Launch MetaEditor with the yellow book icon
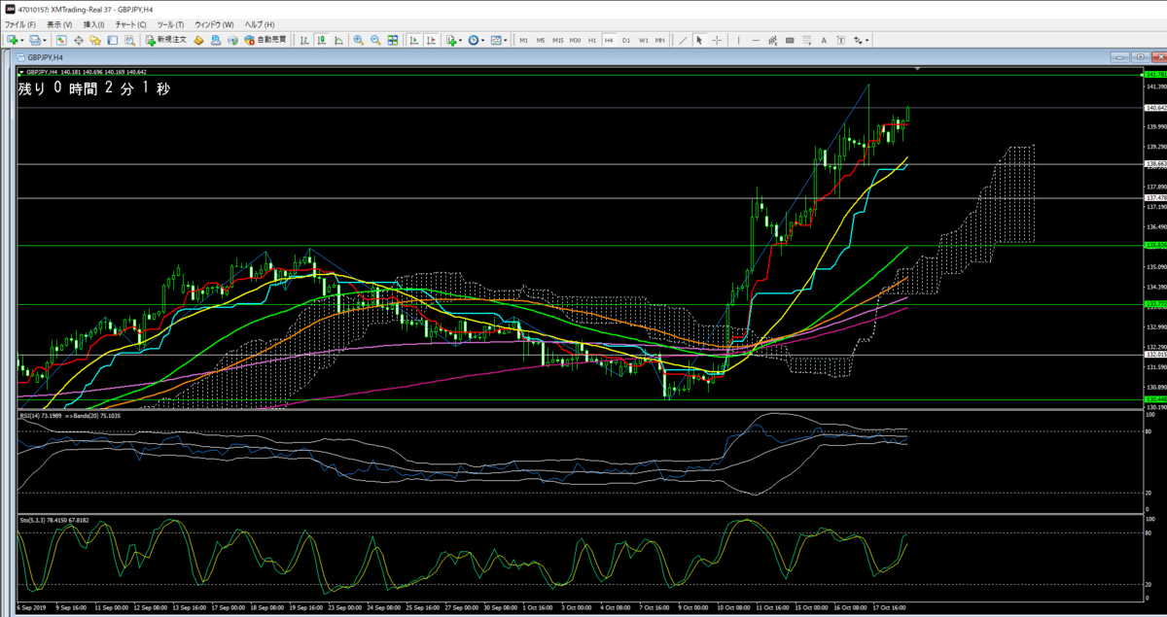 (x=198, y=40)
